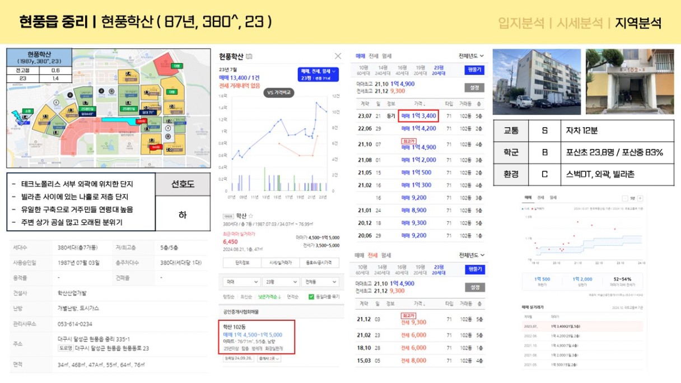681x383 pixels.
Task: Click the 전세 9,300 price in 21.12 row
Action: coord(414,322)
